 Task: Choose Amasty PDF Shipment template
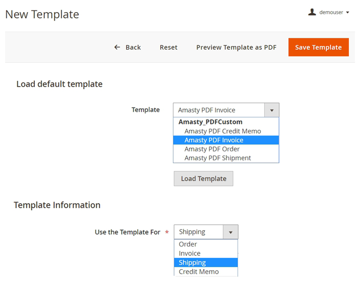217,158
